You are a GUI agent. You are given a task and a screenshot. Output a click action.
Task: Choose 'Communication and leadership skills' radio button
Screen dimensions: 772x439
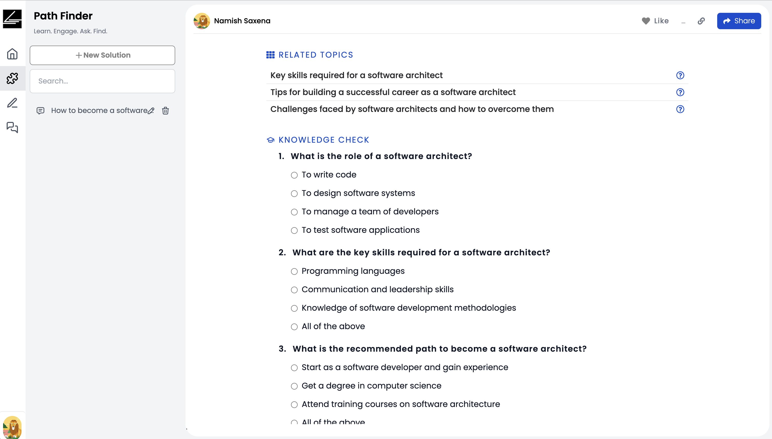(294, 290)
